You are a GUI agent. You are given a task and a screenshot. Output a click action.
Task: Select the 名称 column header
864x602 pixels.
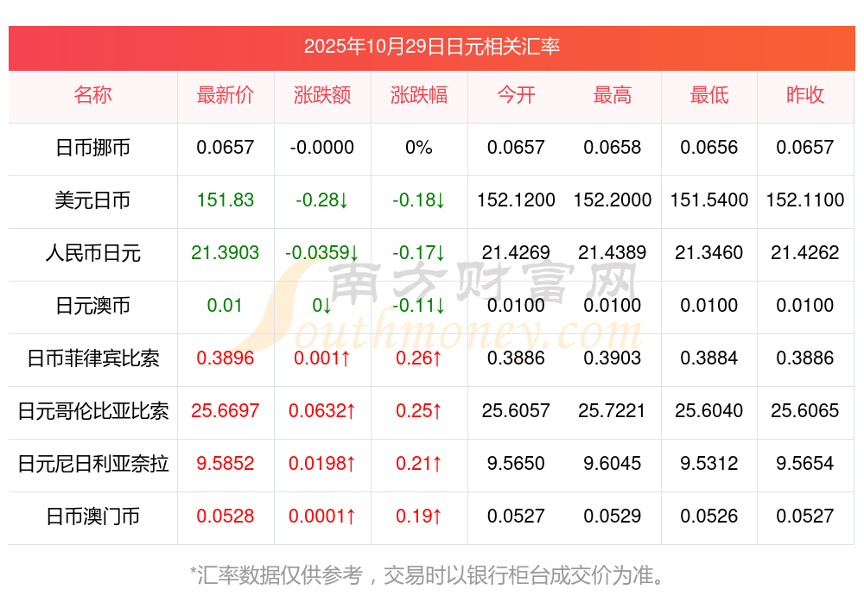tap(92, 95)
